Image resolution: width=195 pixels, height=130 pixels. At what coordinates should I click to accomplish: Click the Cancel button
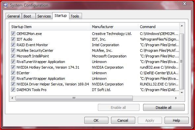pos(123,120)
